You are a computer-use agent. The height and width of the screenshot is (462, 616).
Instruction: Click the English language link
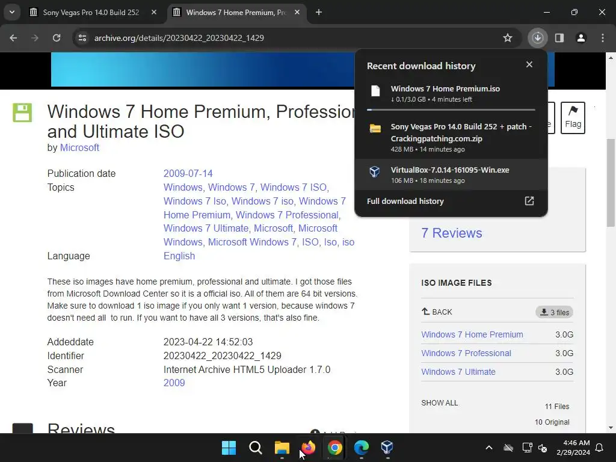(x=179, y=256)
